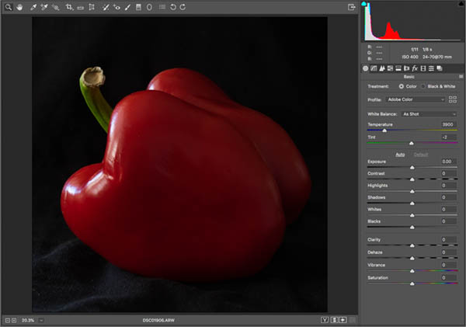
Task: Click the Tint slider handle
Action: tap(412, 143)
